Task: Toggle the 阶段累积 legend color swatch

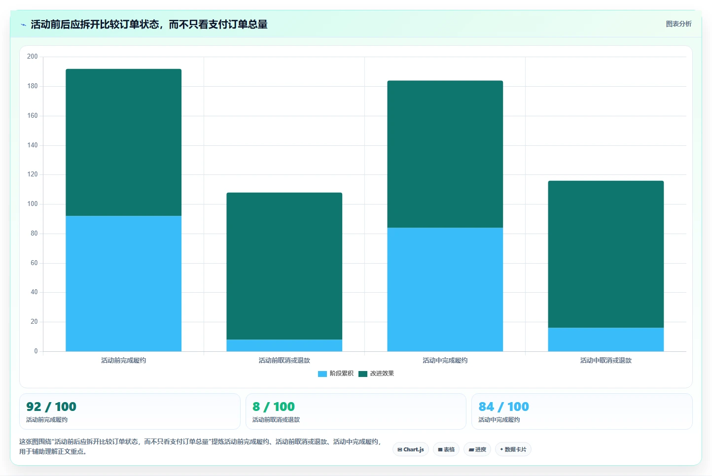Action: 322,374
